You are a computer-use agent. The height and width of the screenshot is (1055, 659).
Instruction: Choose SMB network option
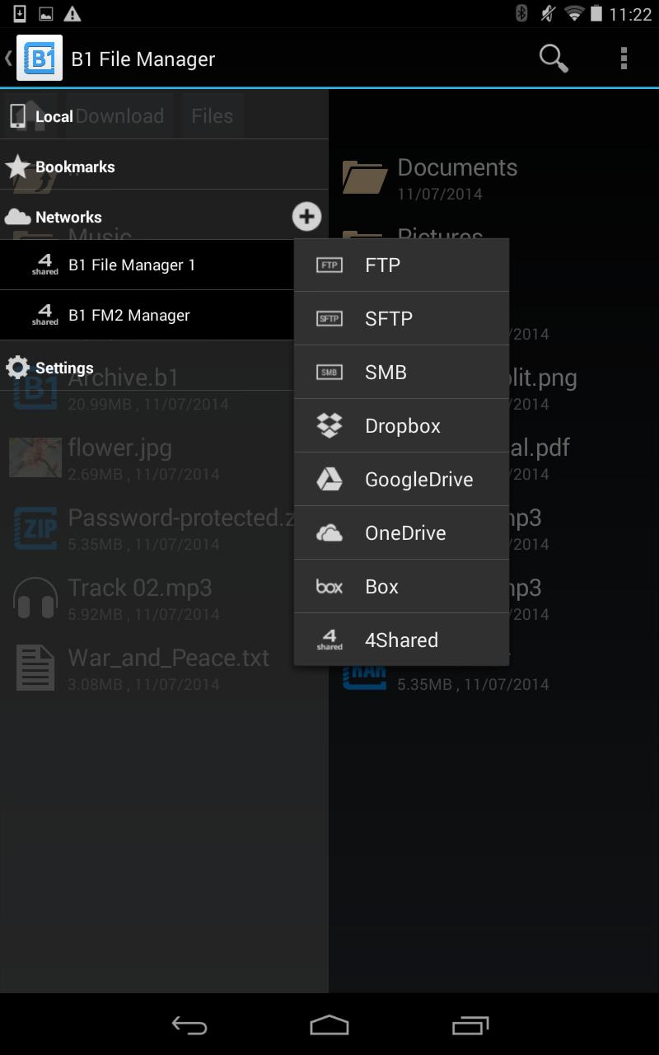401,373
